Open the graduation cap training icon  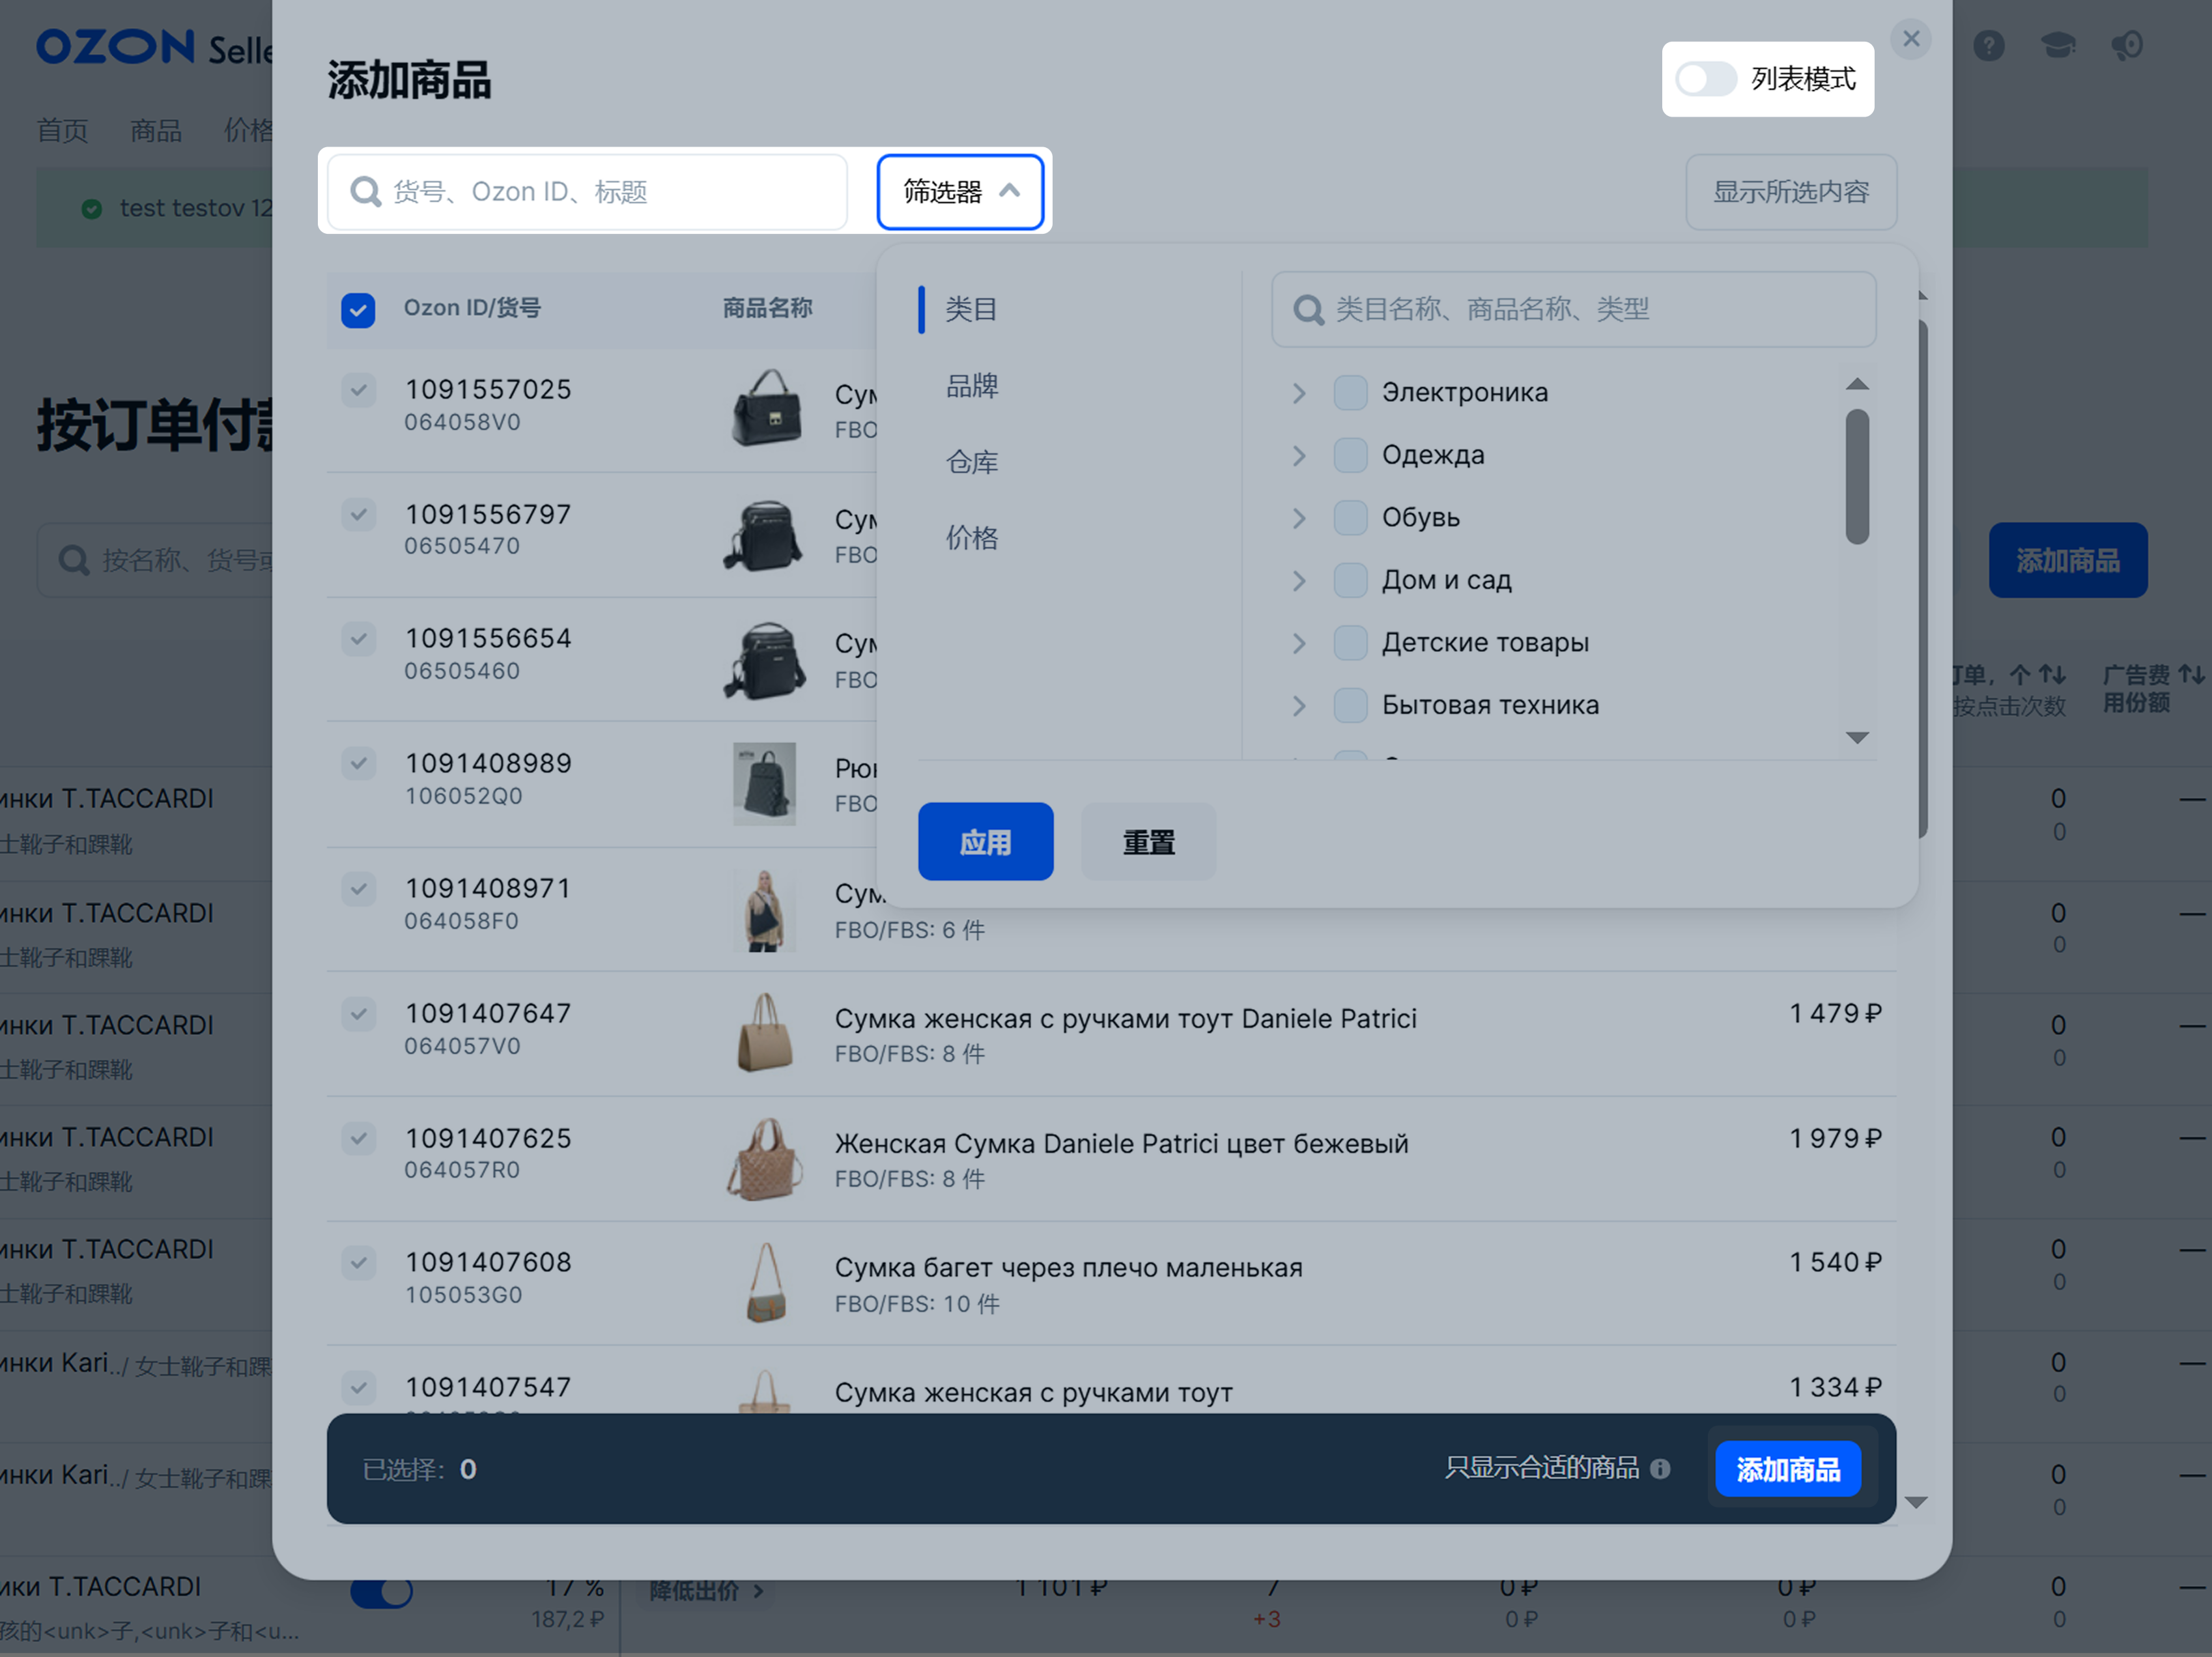[2058, 45]
